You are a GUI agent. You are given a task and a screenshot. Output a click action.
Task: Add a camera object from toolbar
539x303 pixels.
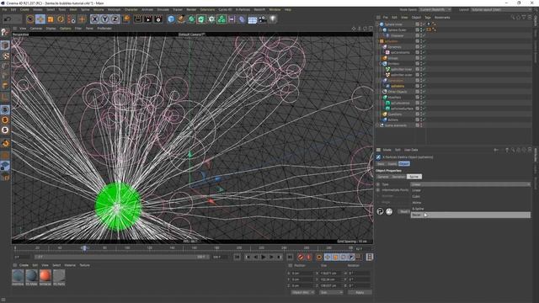coord(263,19)
